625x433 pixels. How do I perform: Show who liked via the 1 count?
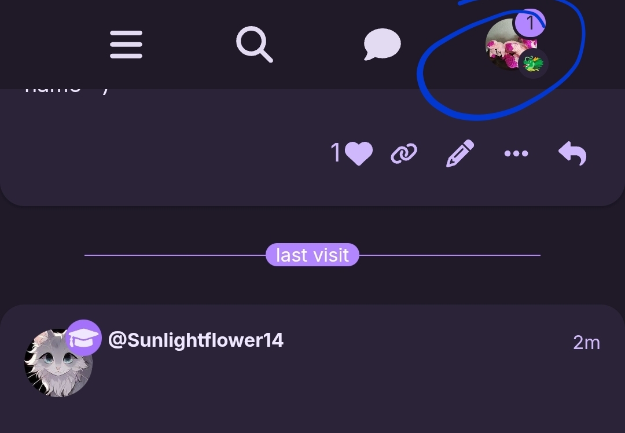pos(335,153)
